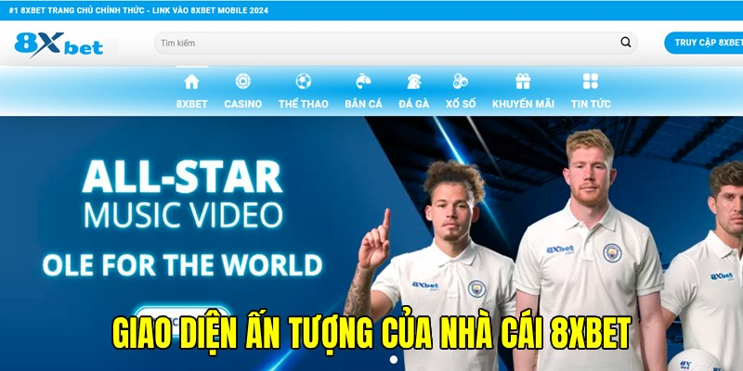Click the home icon above 8XBET
Screen dimensions: 743x371
click(191, 82)
